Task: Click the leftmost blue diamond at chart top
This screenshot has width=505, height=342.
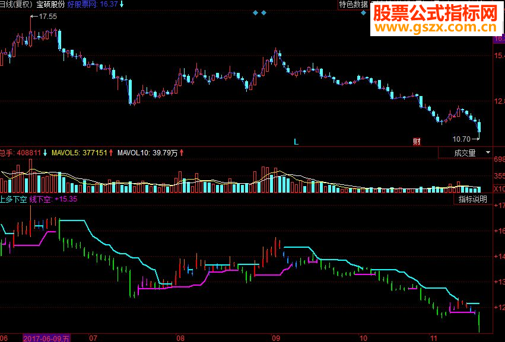Action: click(x=255, y=13)
